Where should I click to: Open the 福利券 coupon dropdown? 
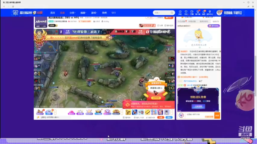(127, 117)
